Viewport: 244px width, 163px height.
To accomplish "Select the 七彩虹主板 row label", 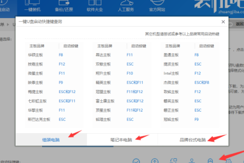I will [37, 101].
